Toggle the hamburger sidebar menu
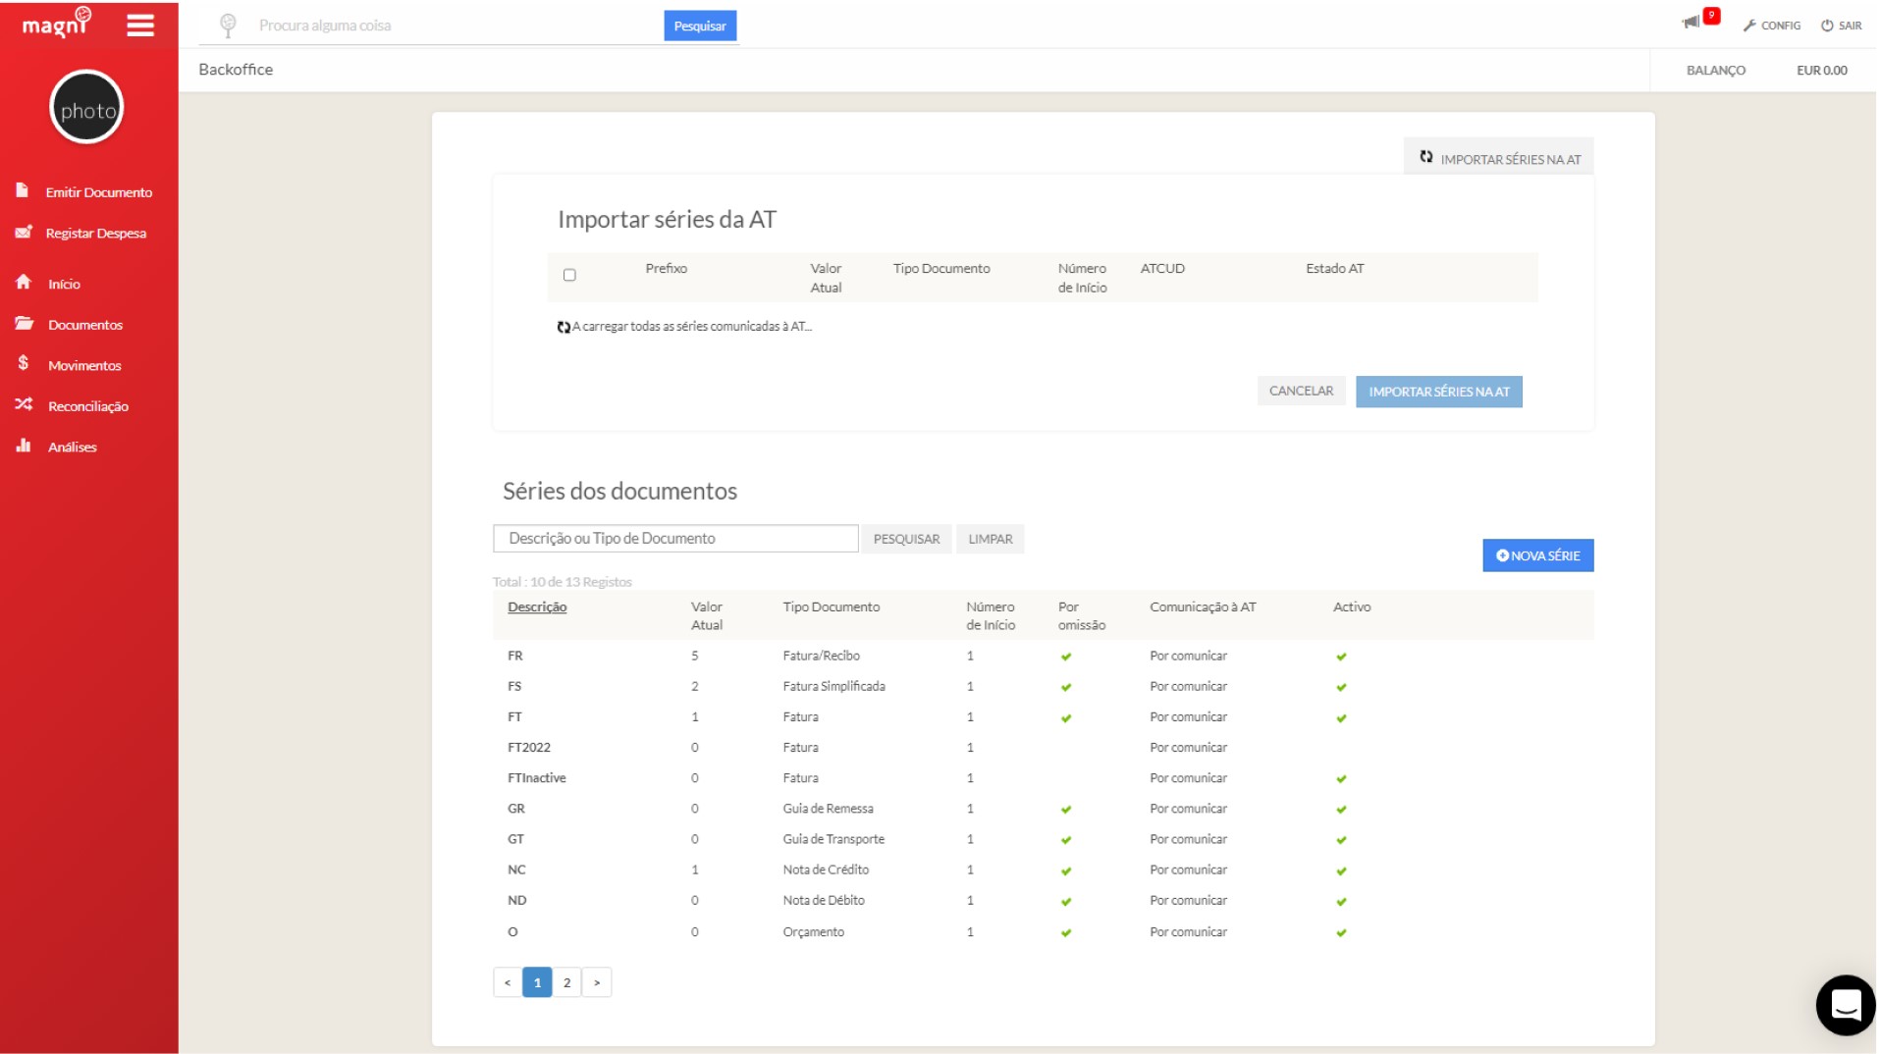Viewport: 1880px width, 1054px height. click(x=140, y=26)
